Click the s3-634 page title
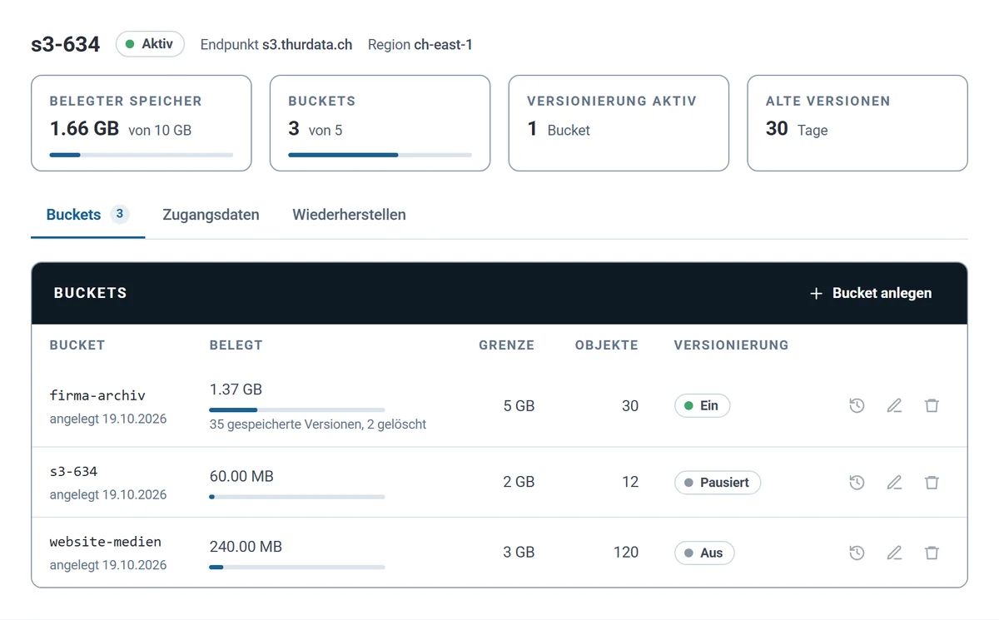The width and height of the screenshot is (999, 620). 66,44
